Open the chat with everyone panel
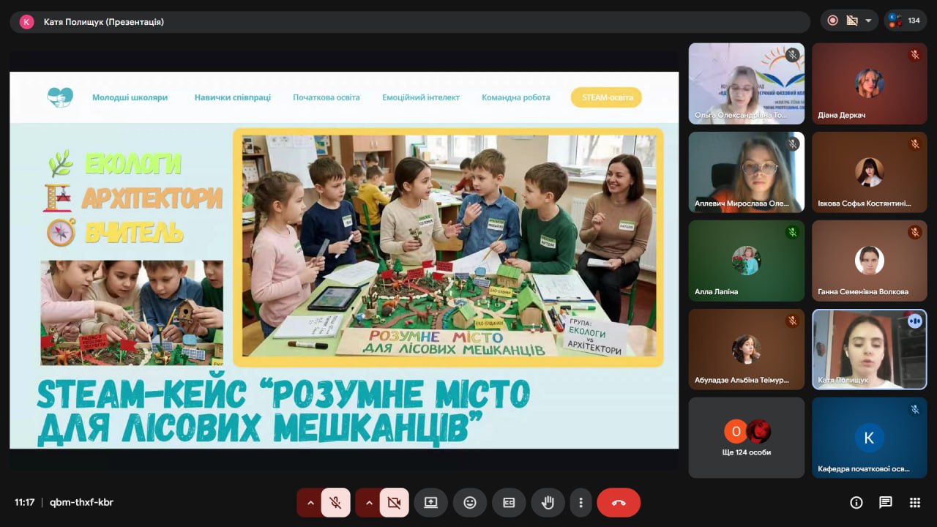Screen dimensions: 937x527 point(885,502)
